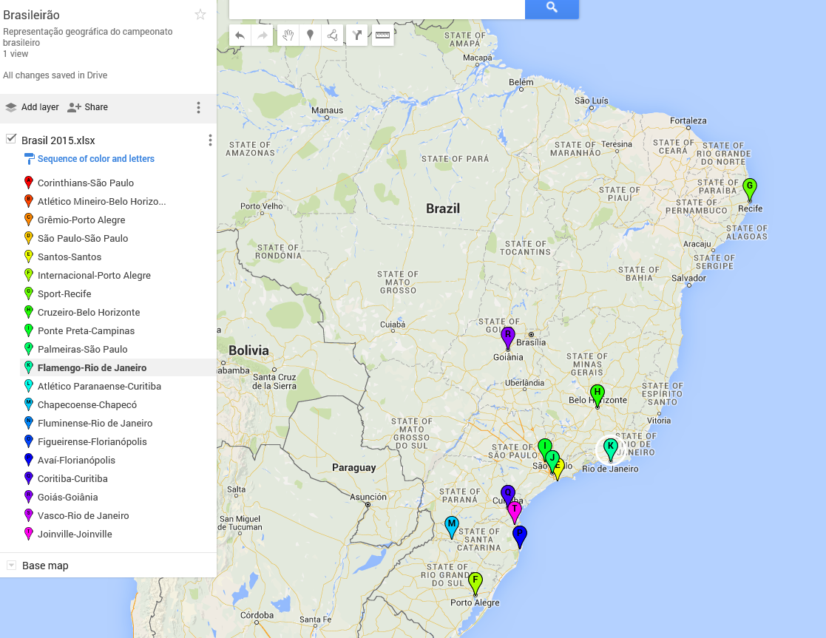Image resolution: width=826 pixels, height=638 pixels.
Task: Select the add directions tool
Action: tap(356, 35)
